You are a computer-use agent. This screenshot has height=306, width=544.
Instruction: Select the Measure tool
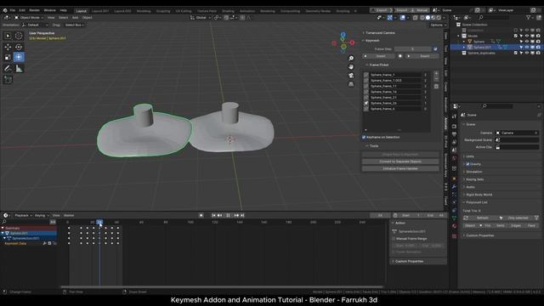coord(19,69)
